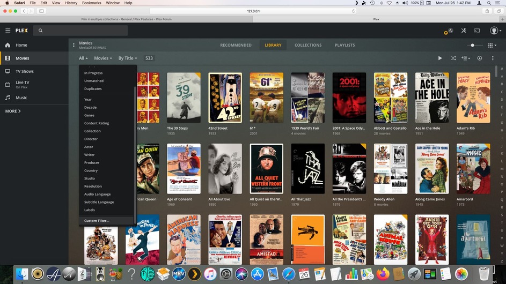Screen dimensions: 506x284
Task: Open the Plex hamburger menu
Action: [x=8, y=31]
